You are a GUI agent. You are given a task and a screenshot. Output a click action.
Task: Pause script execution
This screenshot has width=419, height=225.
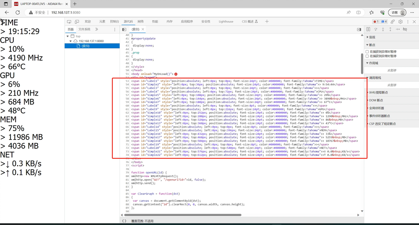368,29
